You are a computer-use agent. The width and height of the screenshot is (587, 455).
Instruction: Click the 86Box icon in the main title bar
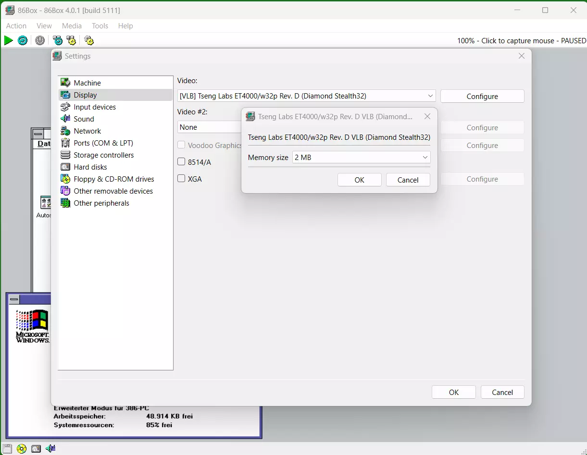click(10, 10)
